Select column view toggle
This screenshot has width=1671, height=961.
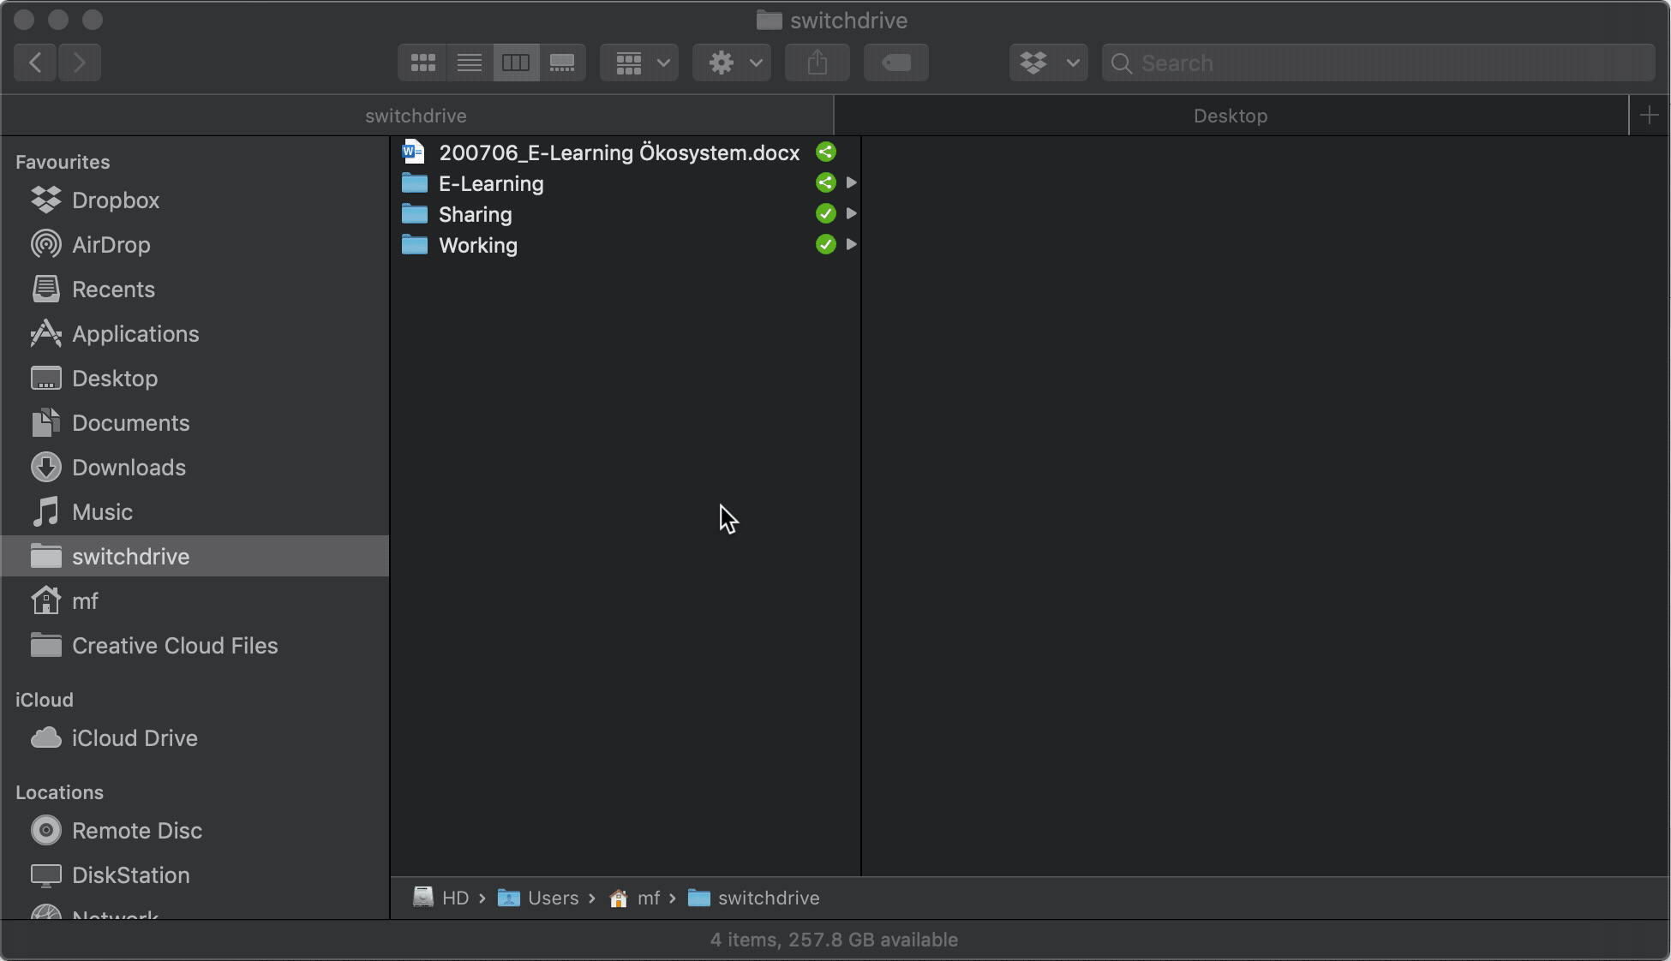pyautogui.click(x=516, y=63)
